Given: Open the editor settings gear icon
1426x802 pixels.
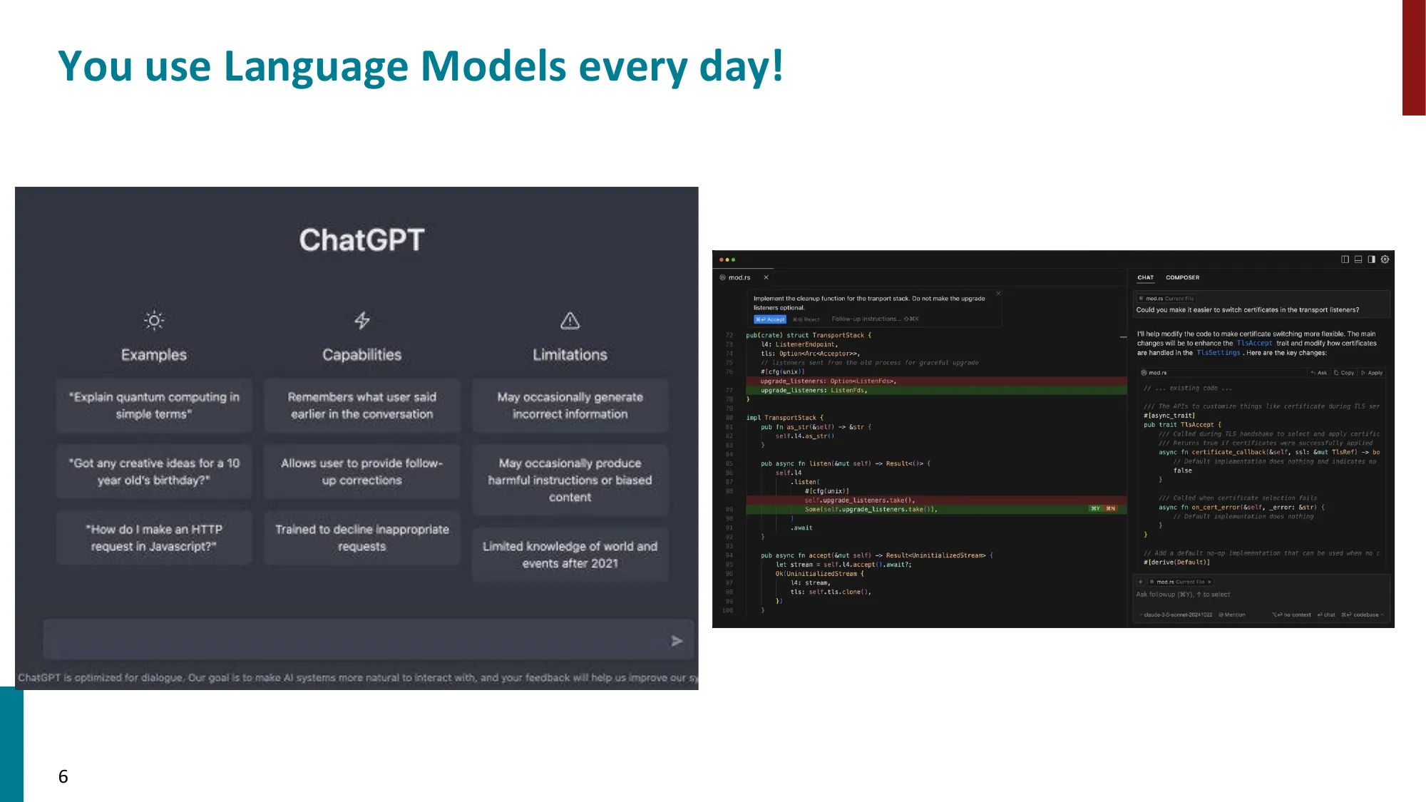Looking at the screenshot, I should pos(1385,259).
